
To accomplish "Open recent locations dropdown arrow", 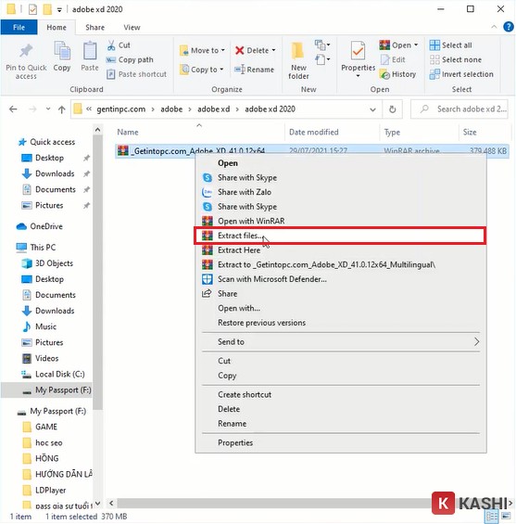I will (48, 109).
